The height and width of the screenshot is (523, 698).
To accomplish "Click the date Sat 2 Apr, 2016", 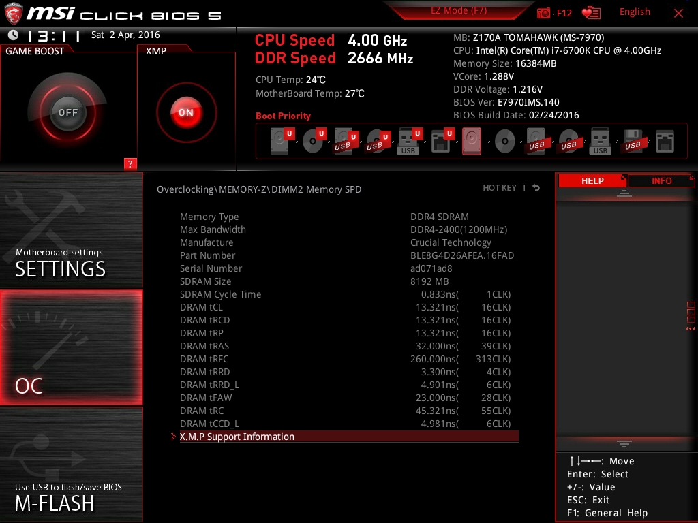I will [x=125, y=35].
